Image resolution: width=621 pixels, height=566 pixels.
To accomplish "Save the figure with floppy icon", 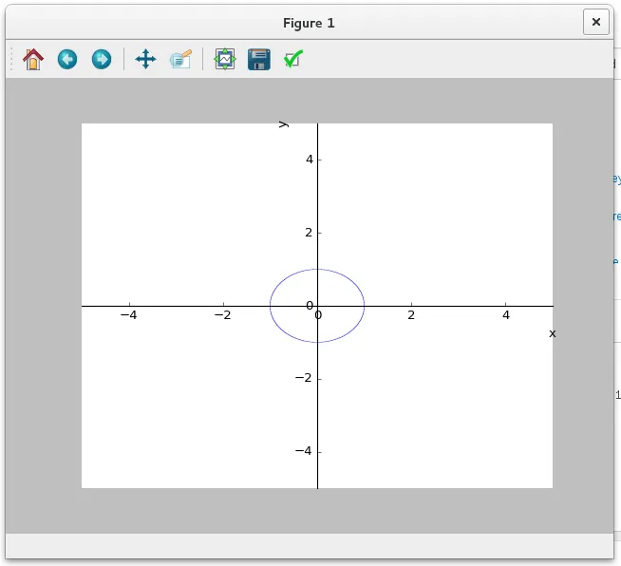I will tap(259, 60).
